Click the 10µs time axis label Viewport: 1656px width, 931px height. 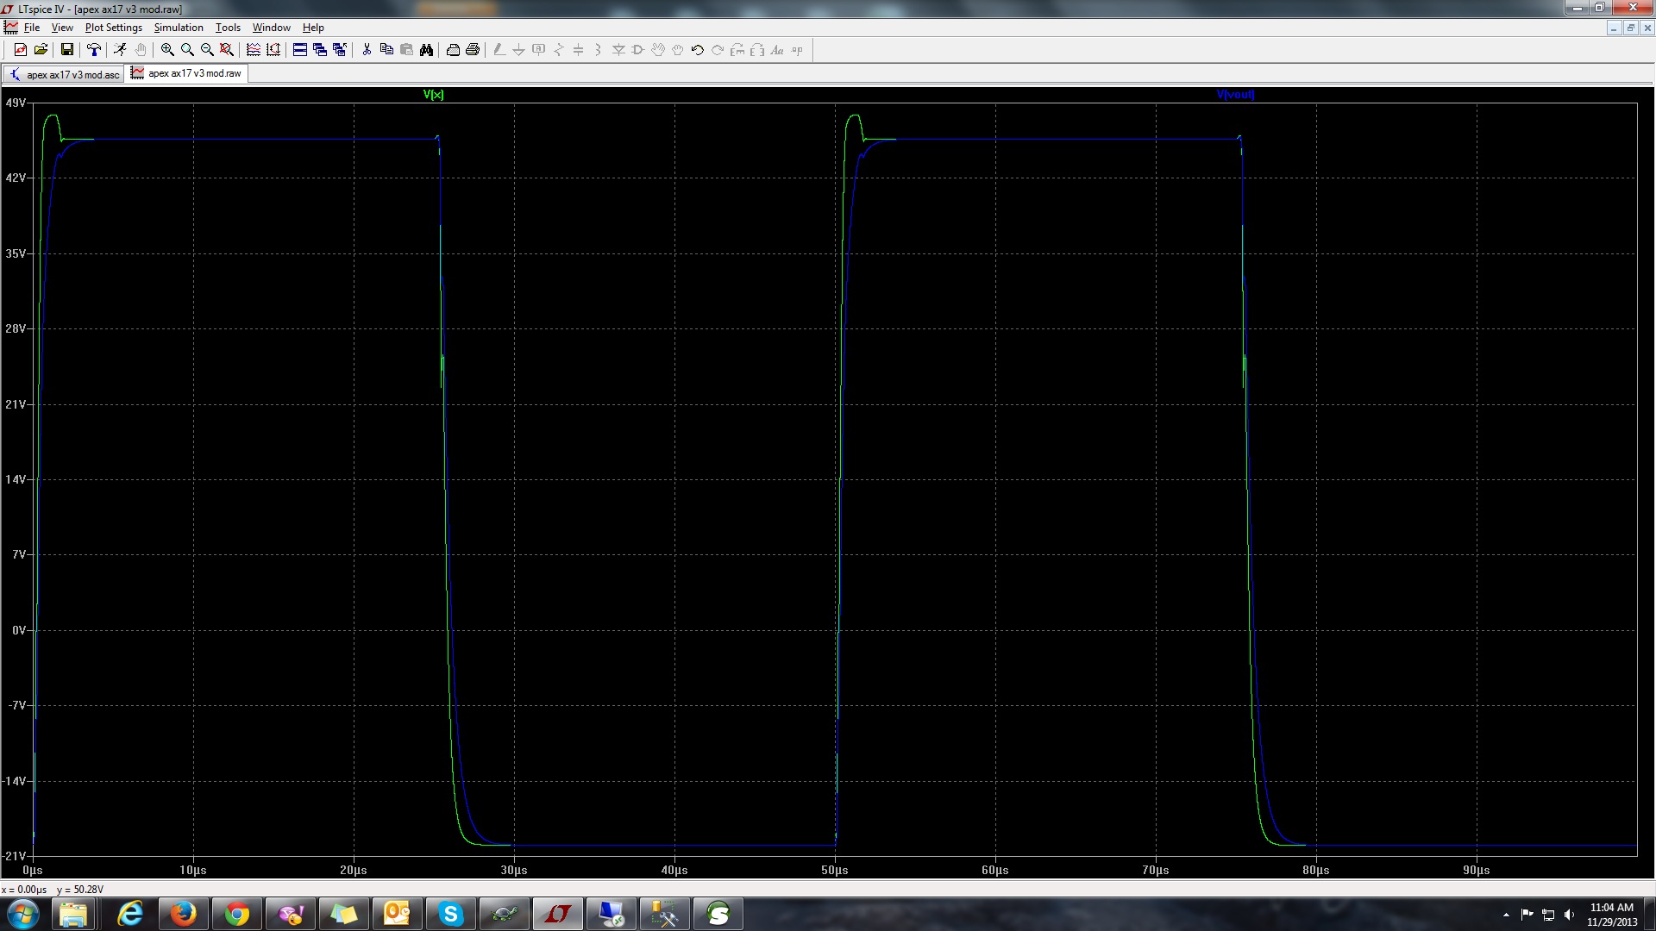point(193,870)
